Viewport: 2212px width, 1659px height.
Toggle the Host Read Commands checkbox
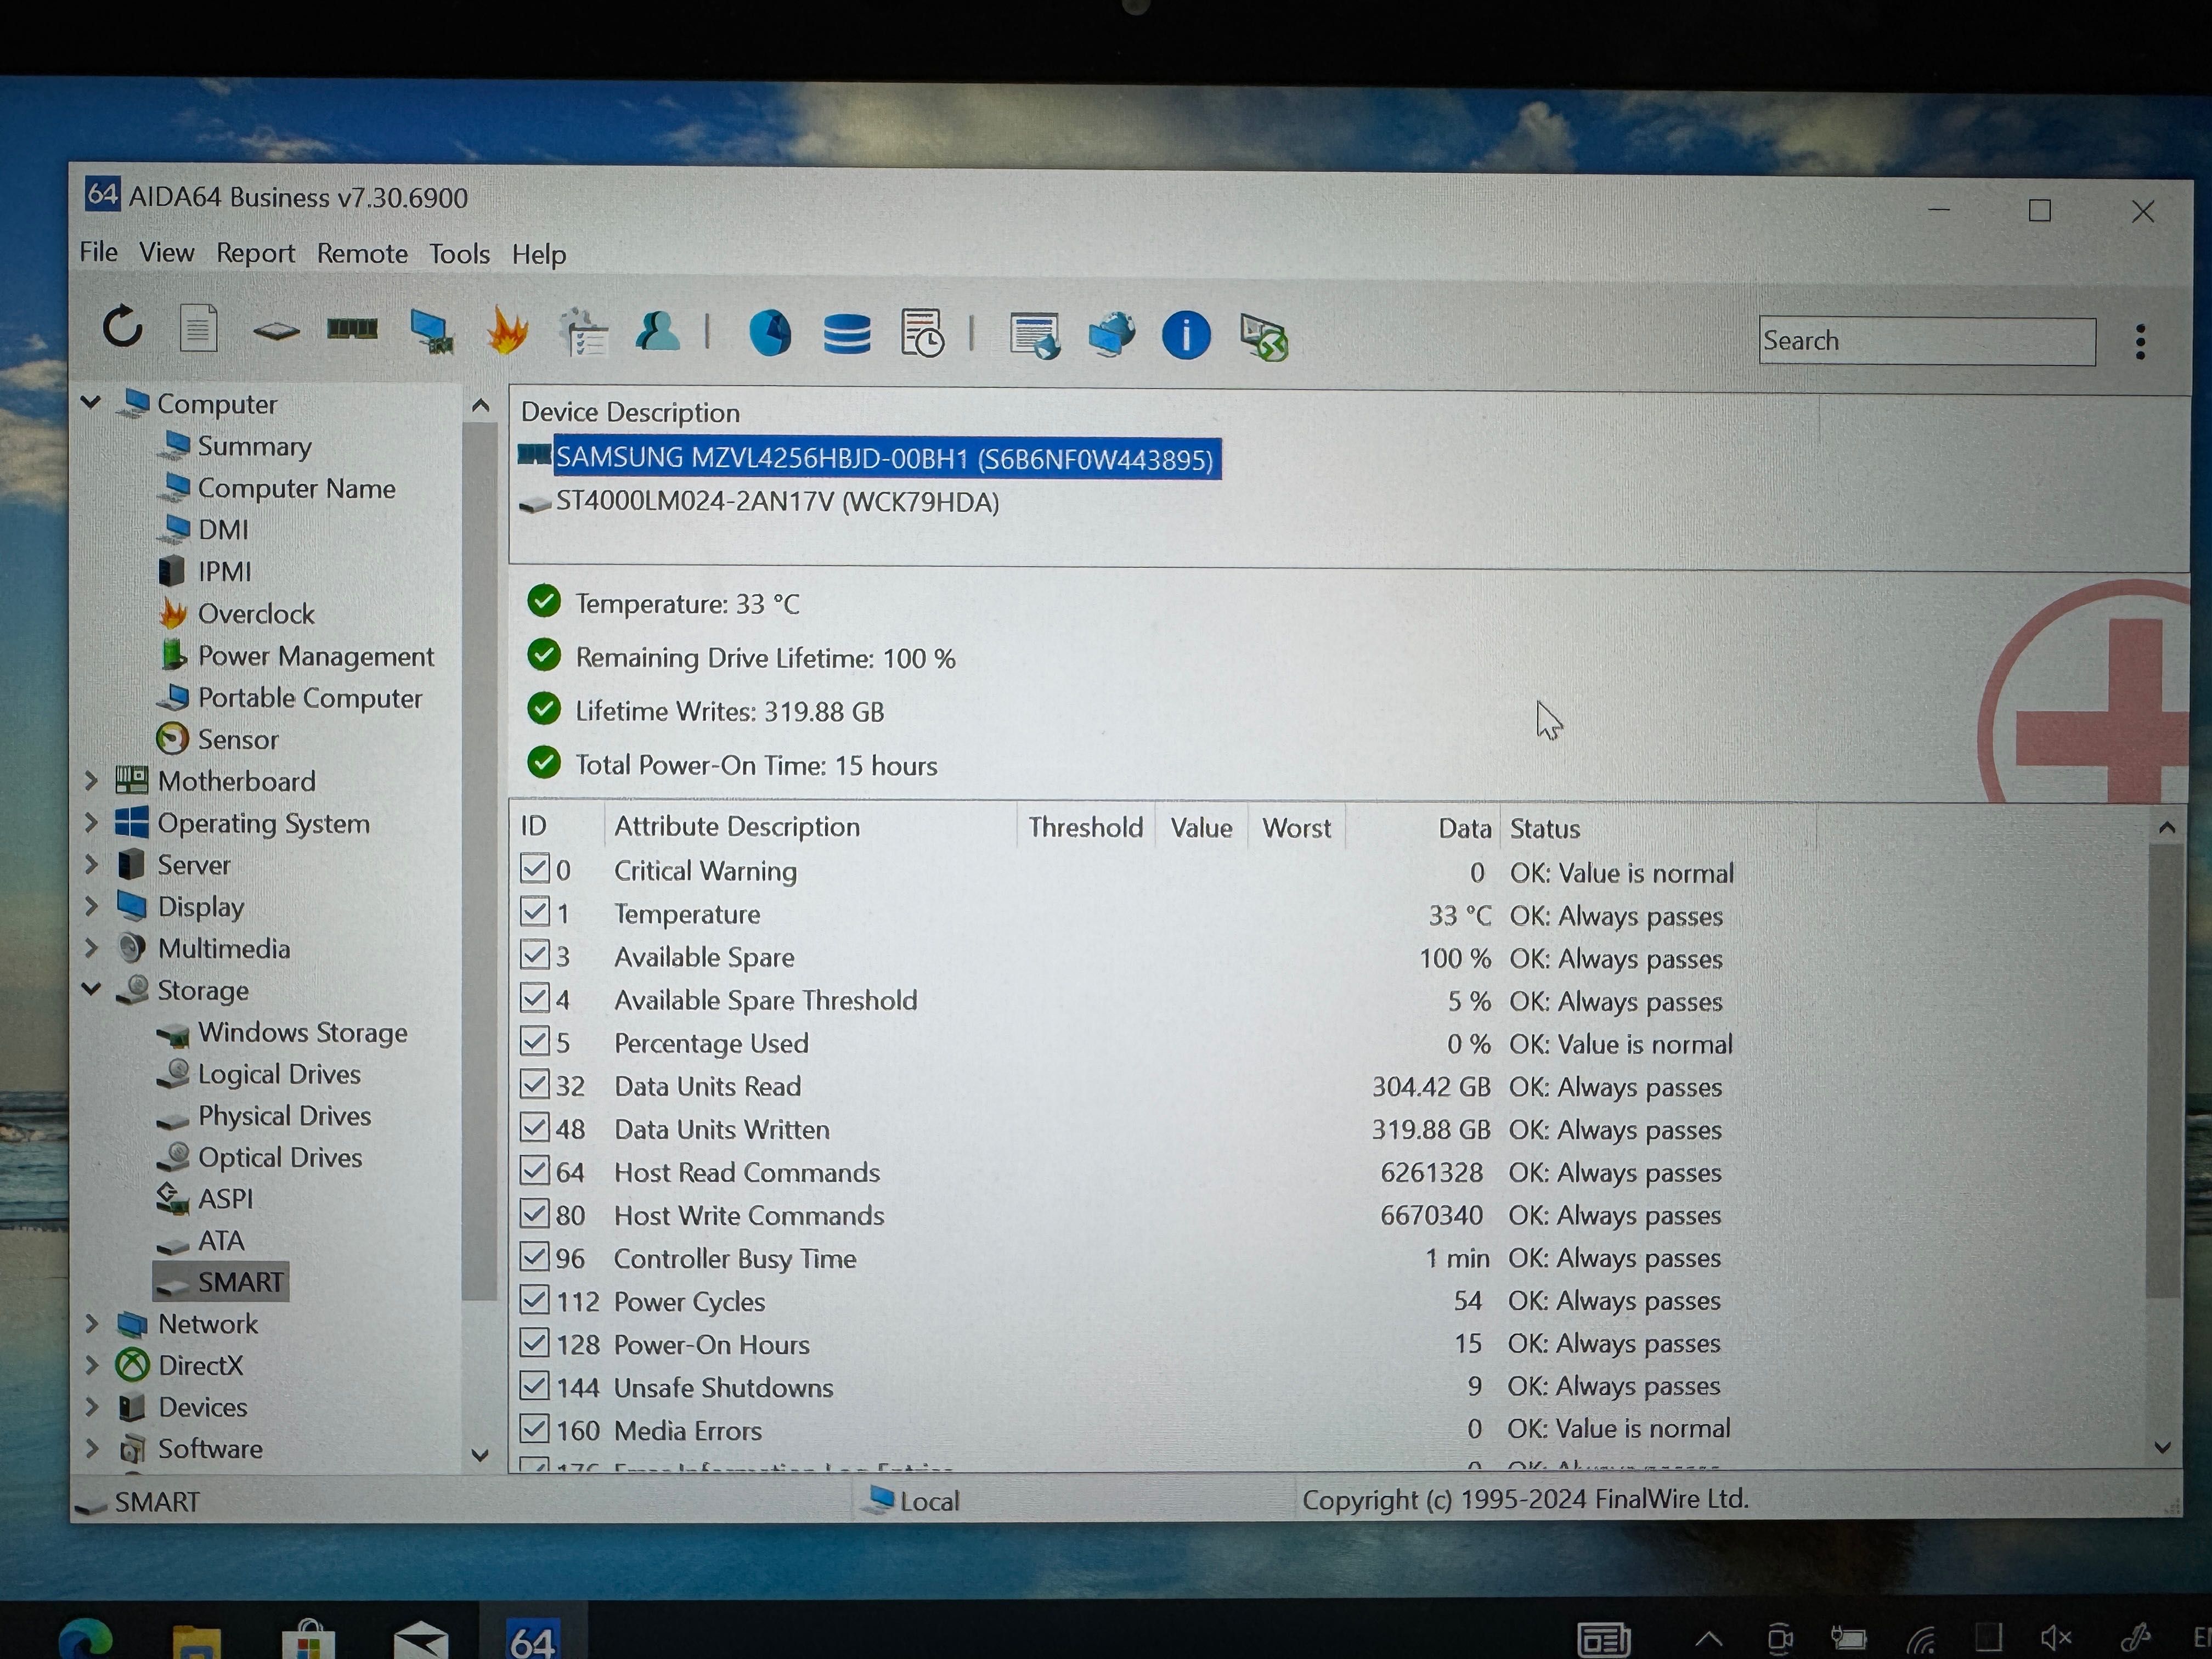click(535, 1170)
